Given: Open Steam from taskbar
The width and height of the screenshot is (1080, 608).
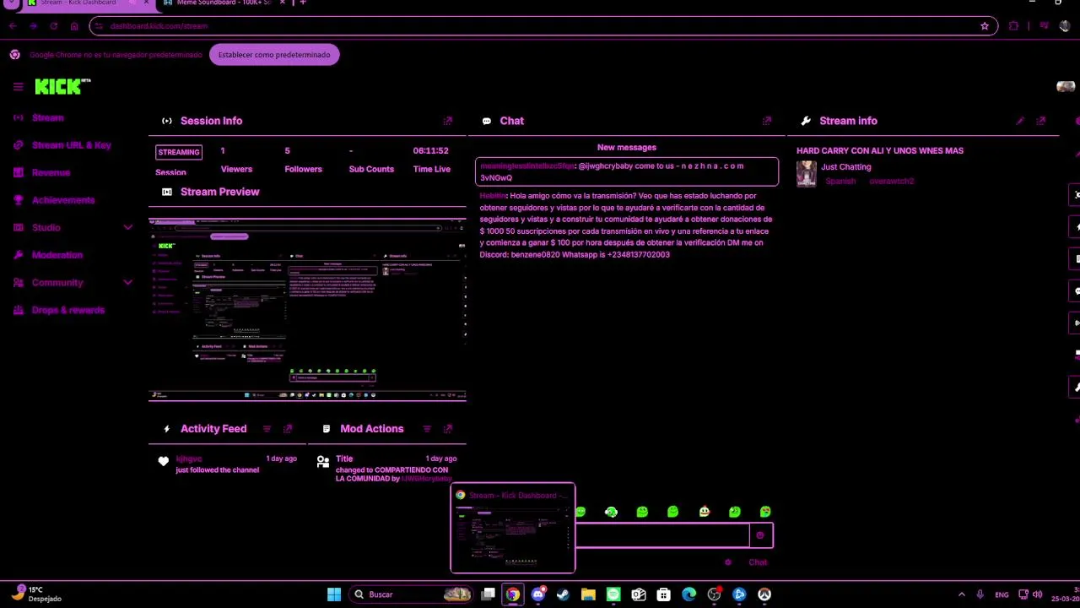Looking at the screenshot, I should click(563, 594).
